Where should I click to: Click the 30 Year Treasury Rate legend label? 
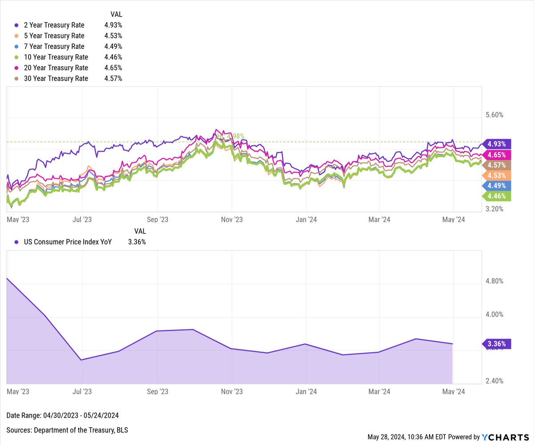(56, 78)
